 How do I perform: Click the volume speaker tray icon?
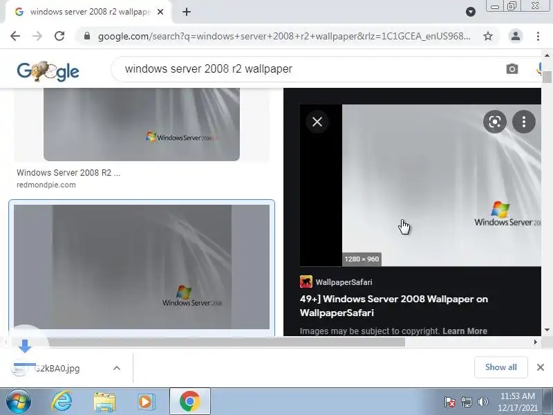482,402
